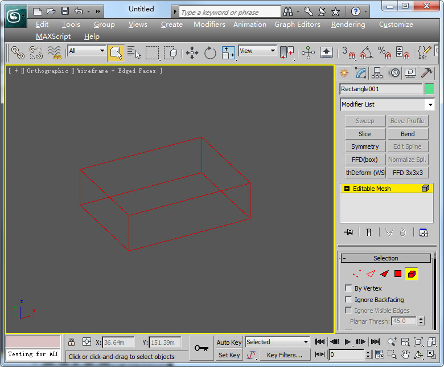This screenshot has height=367, width=444.
Task: Expand Editable Mesh sub-object tree
Action: pyautogui.click(x=347, y=189)
